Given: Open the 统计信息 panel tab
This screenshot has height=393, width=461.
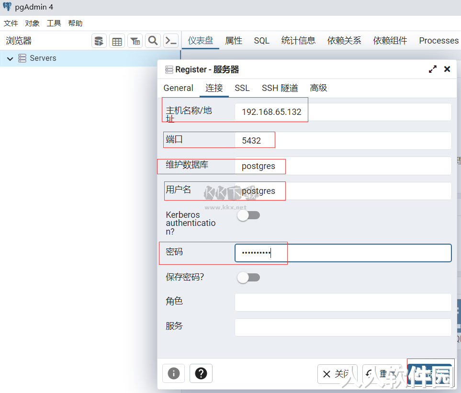Looking at the screenshot, I should pos(298,41).
